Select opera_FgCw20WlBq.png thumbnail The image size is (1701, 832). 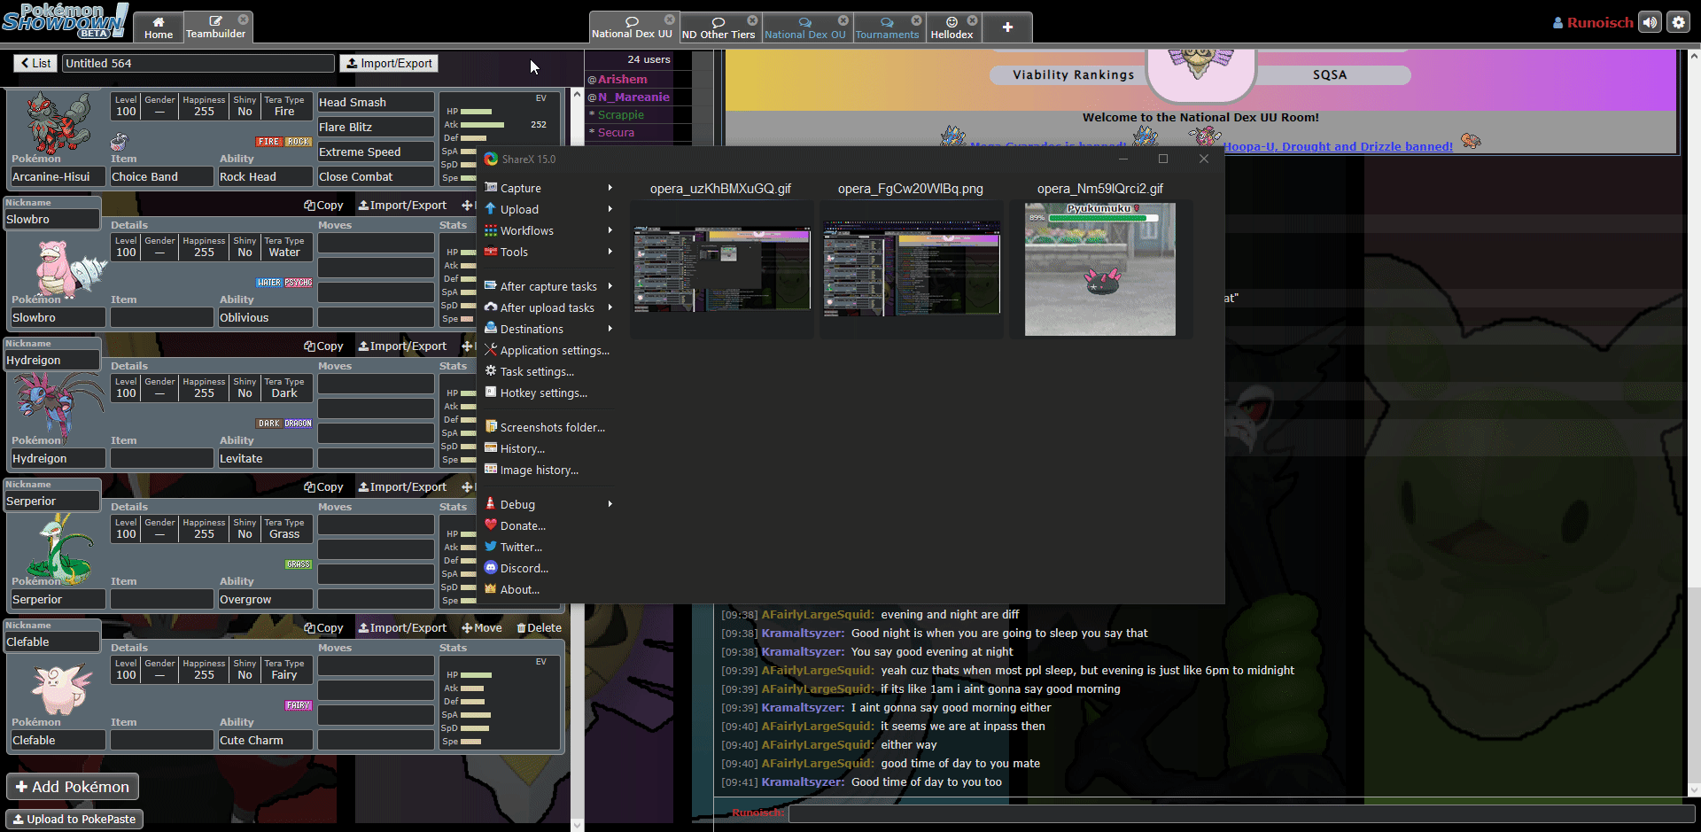pyautogui.click(x=911, y=268)
